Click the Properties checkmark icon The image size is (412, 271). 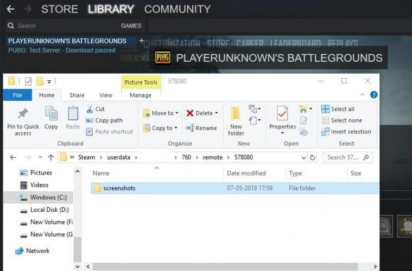tap(282, 113)
